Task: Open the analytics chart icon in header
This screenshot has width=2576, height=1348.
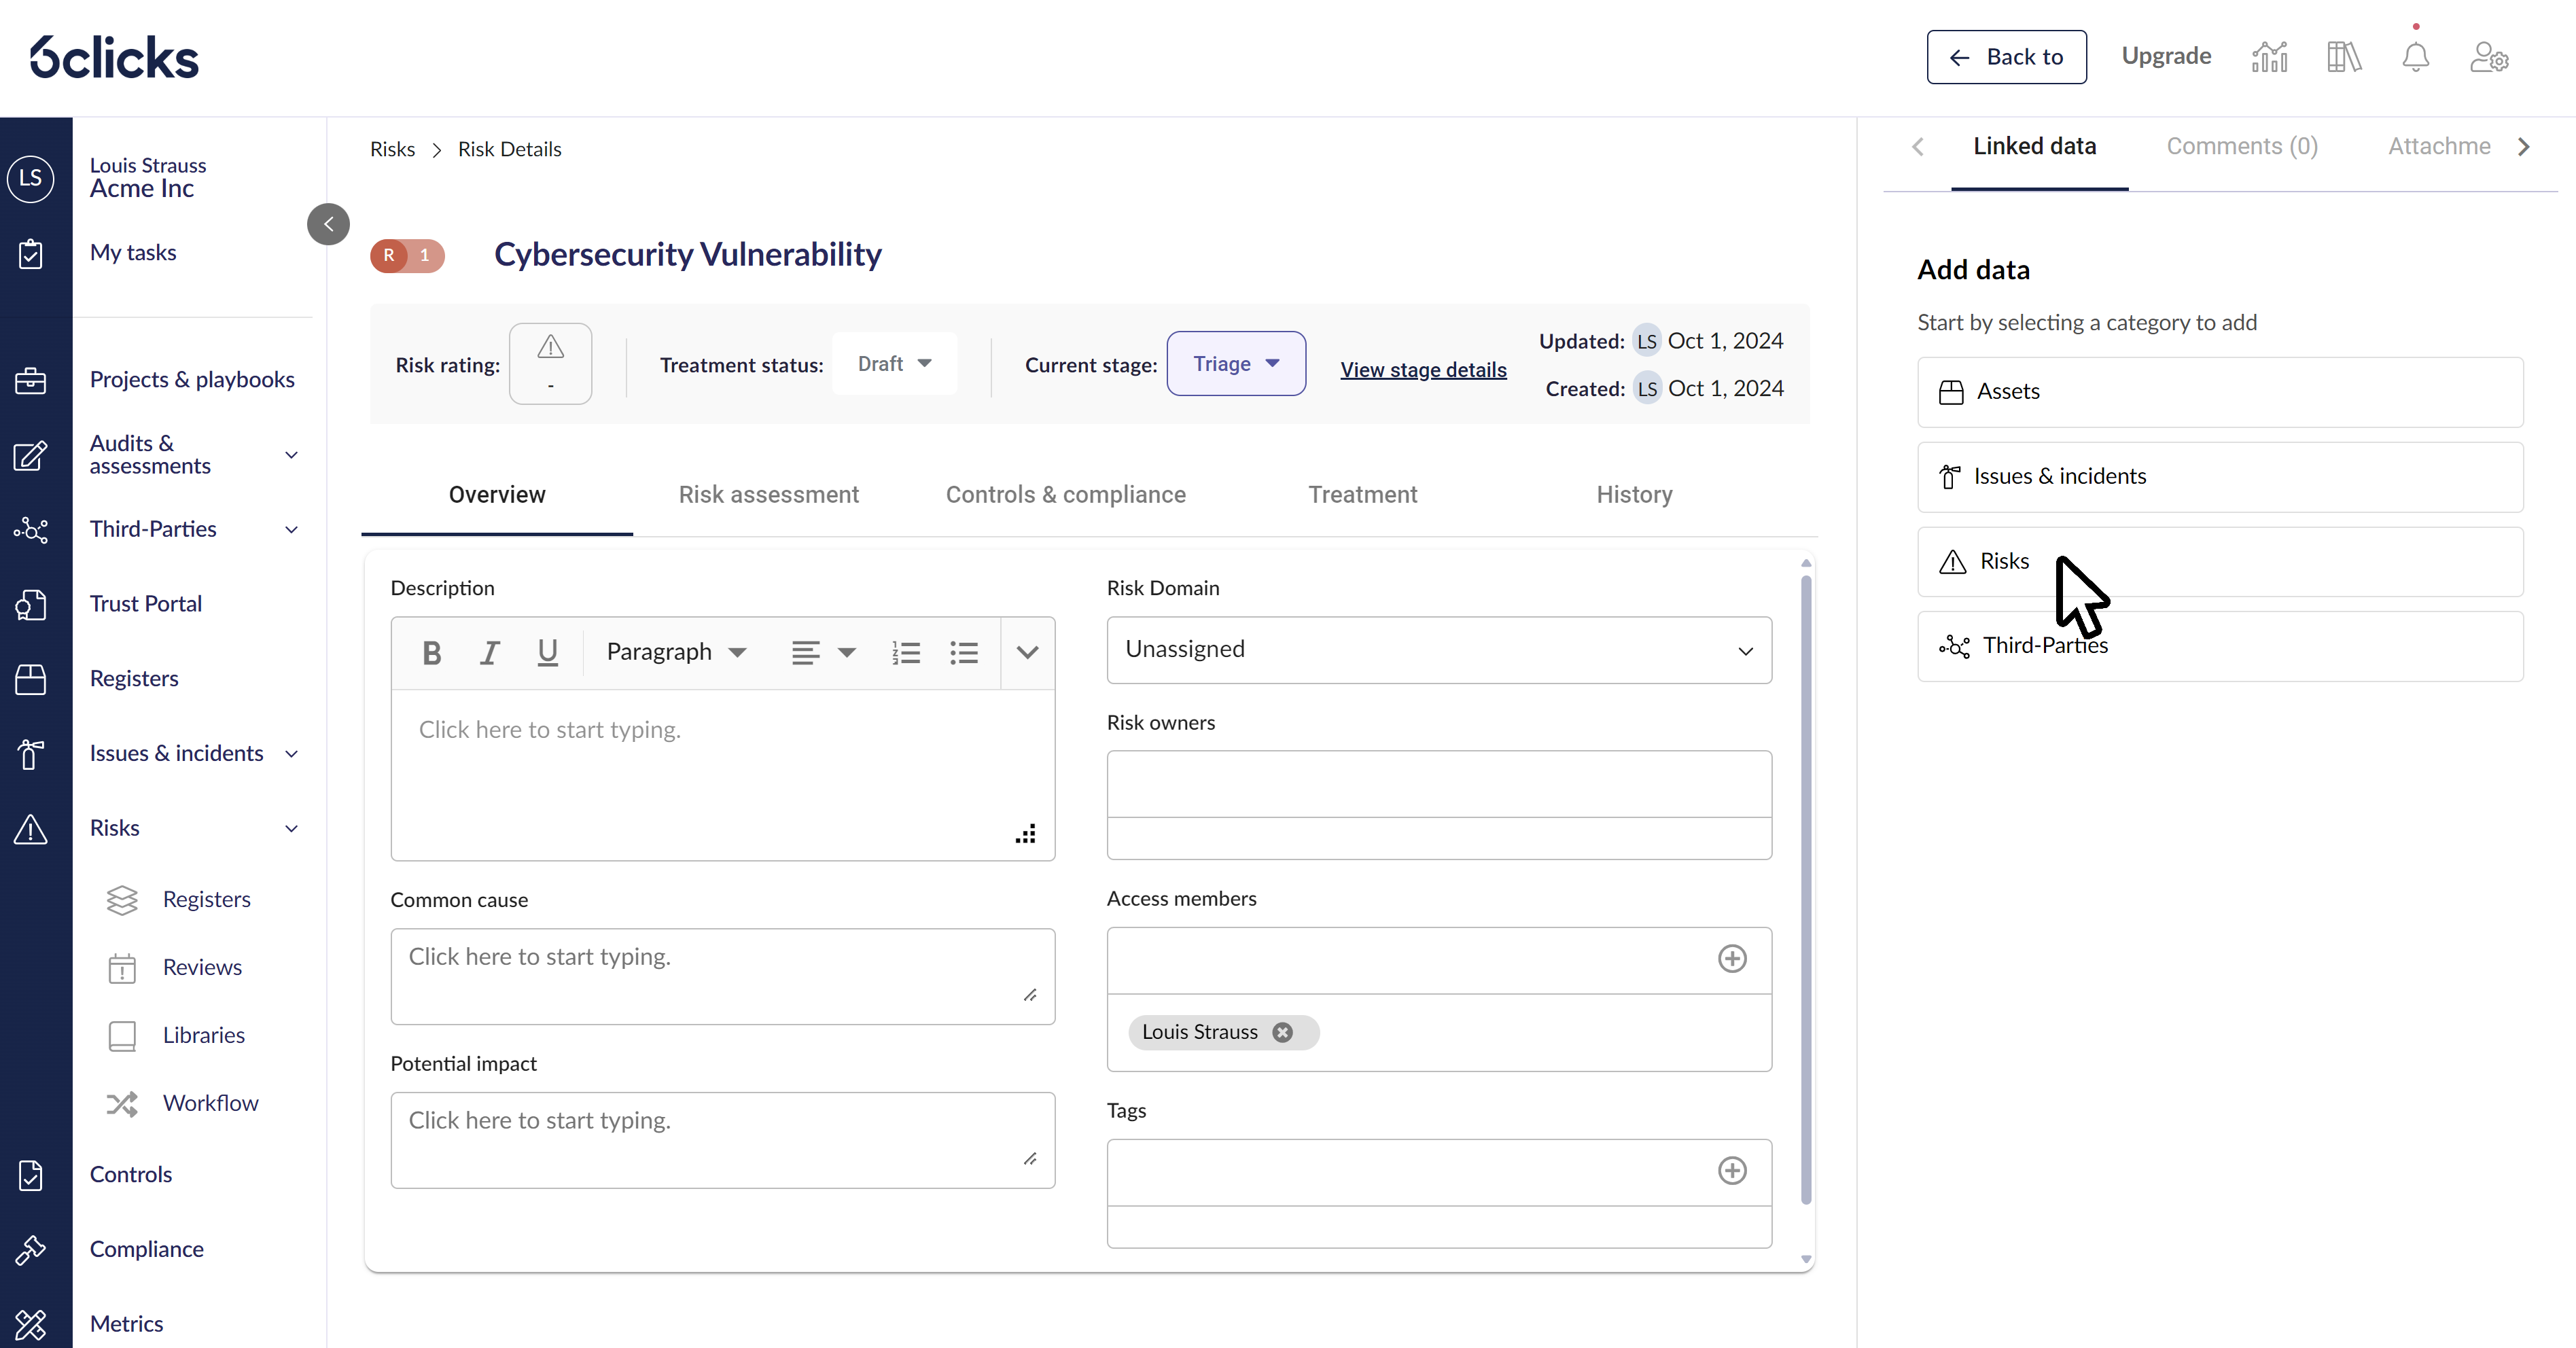Action: click(x=2269, y=57)
